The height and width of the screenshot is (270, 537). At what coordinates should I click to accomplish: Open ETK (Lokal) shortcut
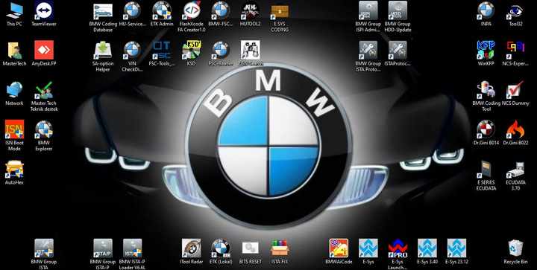(221, 251)
